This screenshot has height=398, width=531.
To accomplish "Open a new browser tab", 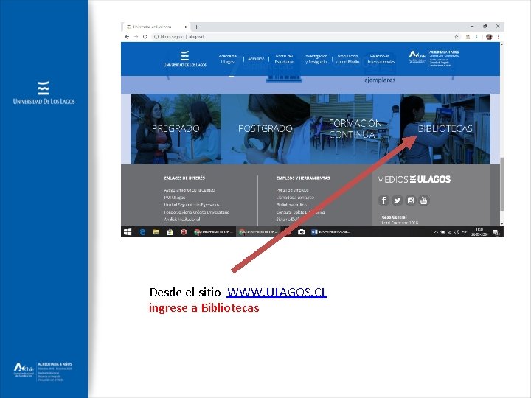I will [x=196, y=27].
